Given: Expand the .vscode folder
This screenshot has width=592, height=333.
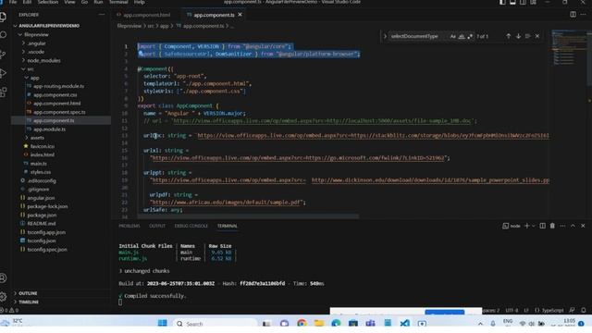Looking at the screenshot, I should click(36, 52).
